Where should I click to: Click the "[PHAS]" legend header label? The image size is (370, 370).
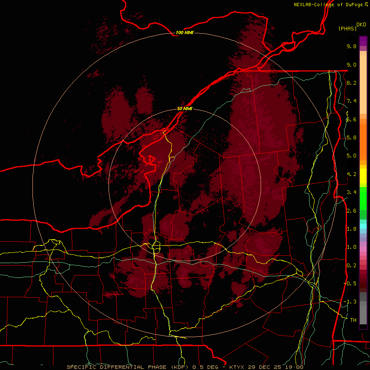pyautogui.click(x=347, y=28)
